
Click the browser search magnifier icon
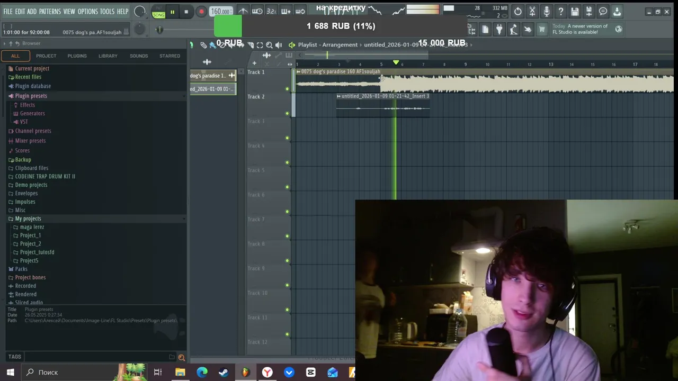[181, 357]
